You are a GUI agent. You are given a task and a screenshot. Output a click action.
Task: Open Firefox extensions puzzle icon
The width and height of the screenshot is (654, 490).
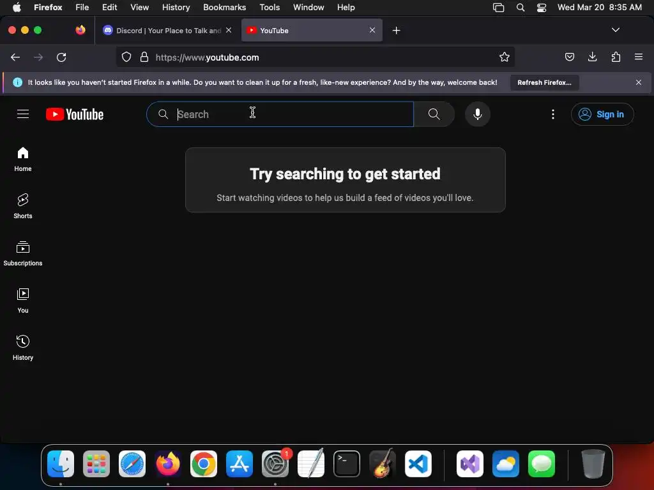[616, 57]
